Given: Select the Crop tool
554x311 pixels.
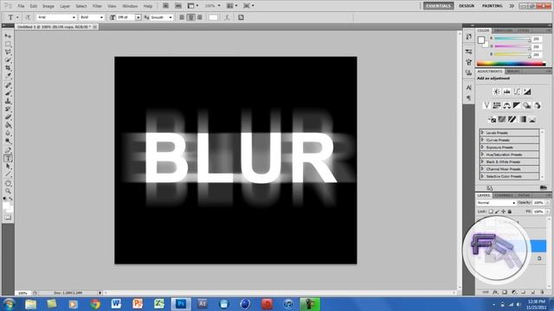Looking at the screenshot, I should [8, 67].
